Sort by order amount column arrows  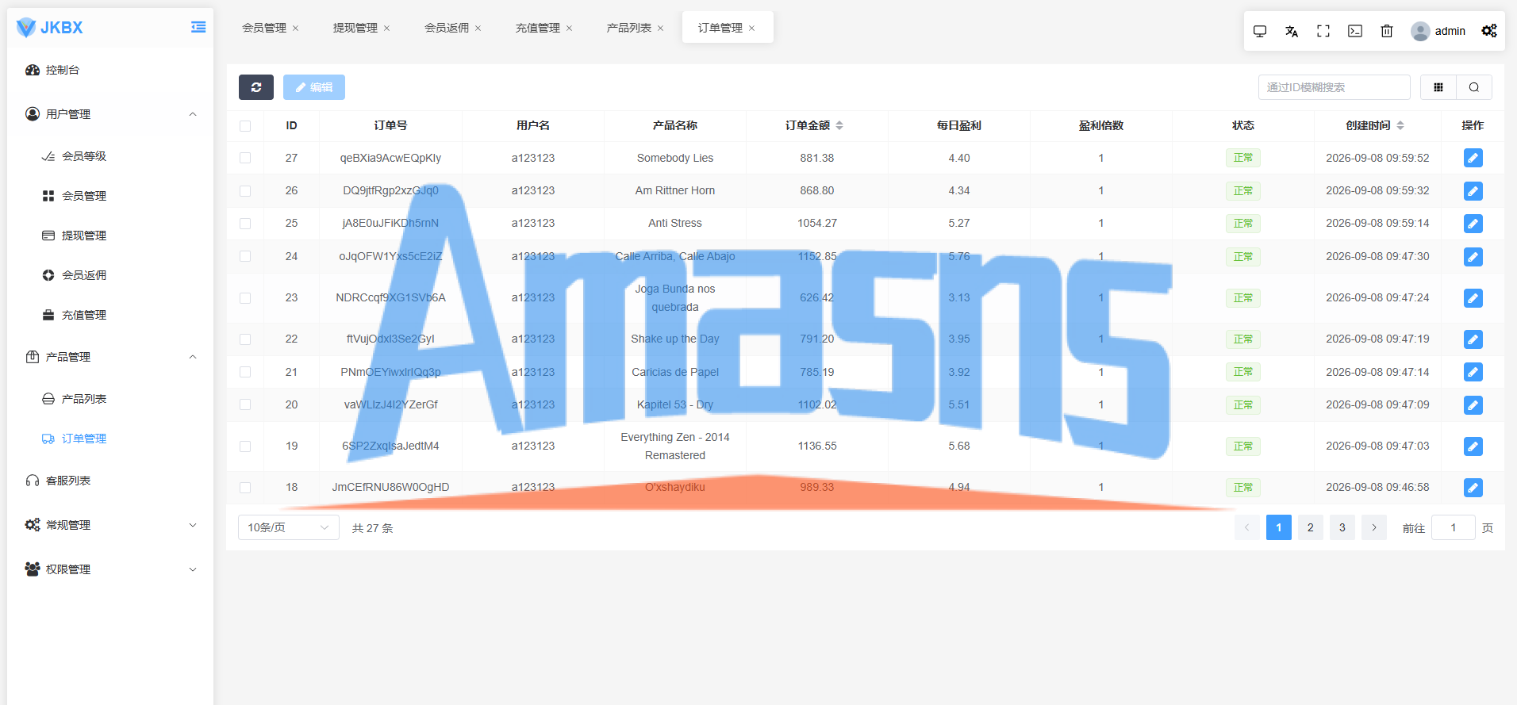(x=839, y=125)
